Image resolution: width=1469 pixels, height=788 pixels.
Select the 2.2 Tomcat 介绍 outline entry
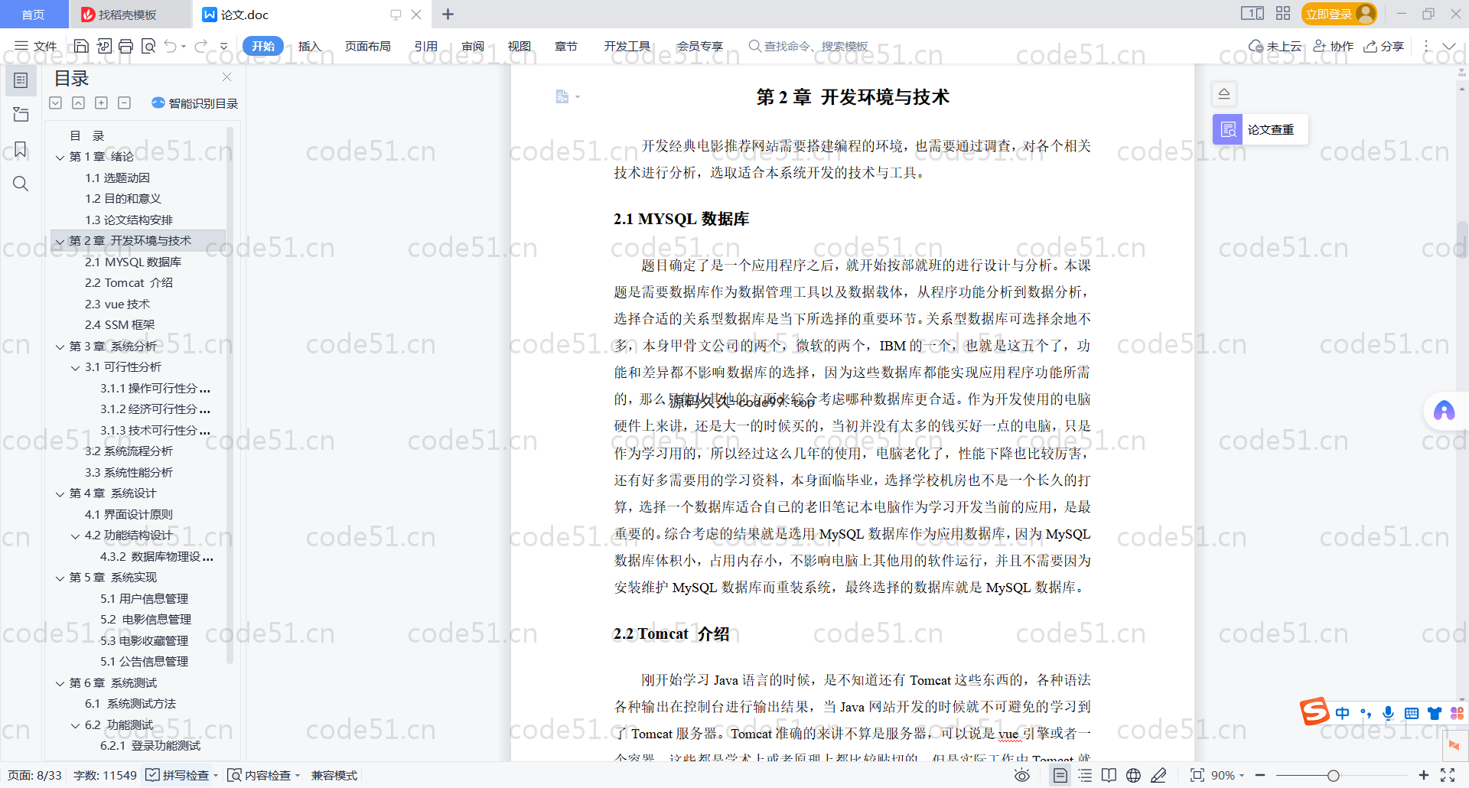coord(129,283)
